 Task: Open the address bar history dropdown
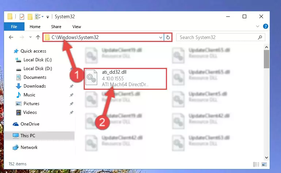click(161, 38)
